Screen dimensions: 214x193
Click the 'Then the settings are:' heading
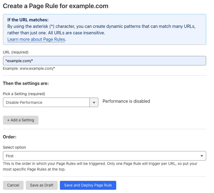pyautogui.click(x=26, y=84)
